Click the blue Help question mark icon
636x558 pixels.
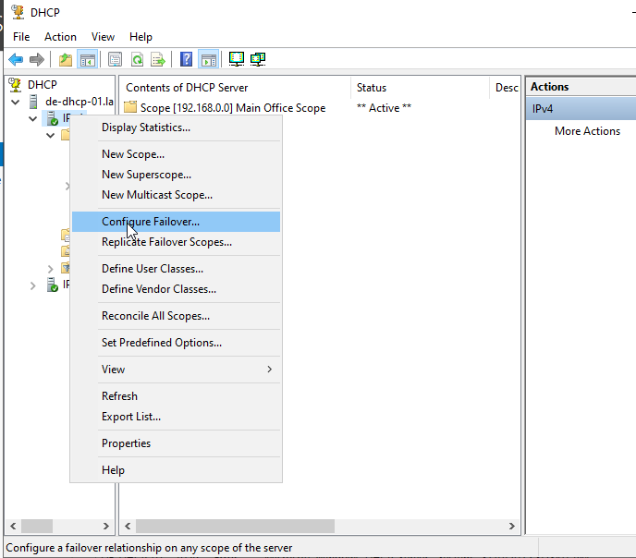(187, 60)
